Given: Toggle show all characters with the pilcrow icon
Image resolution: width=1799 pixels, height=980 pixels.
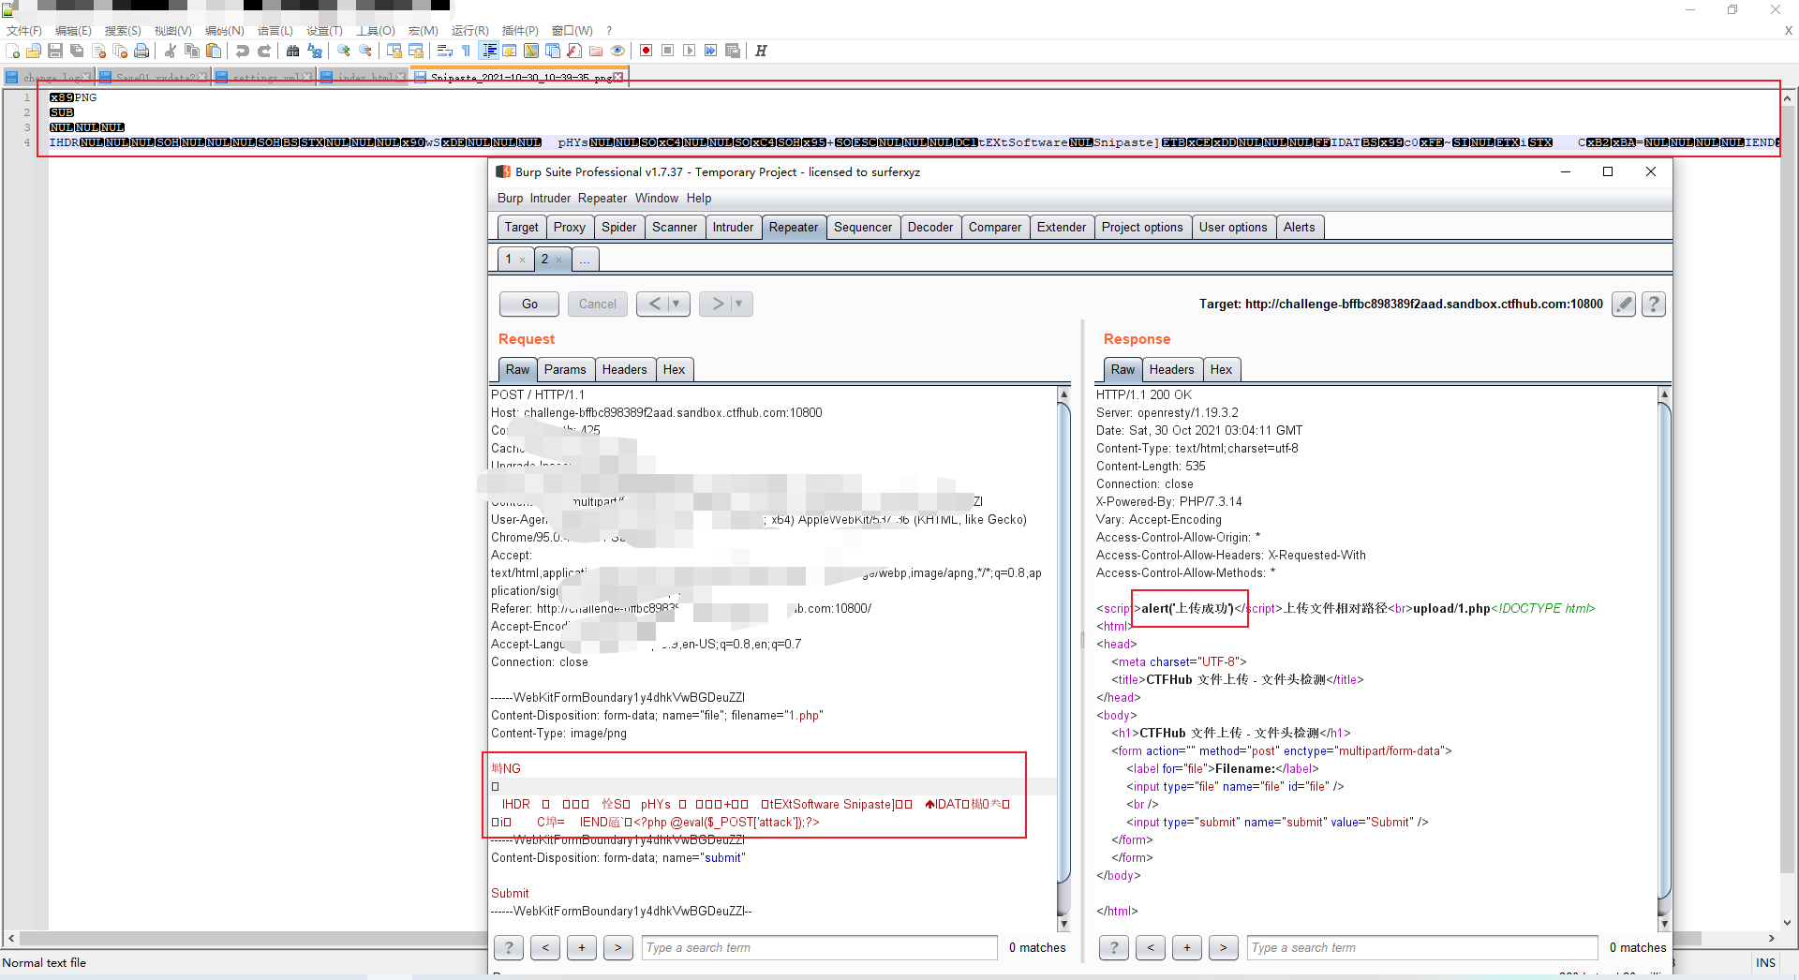Looking at the screenshot, I should [x=466, y=51].
